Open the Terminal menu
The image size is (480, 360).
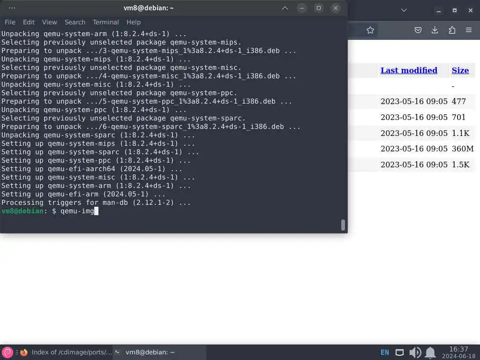105,22
